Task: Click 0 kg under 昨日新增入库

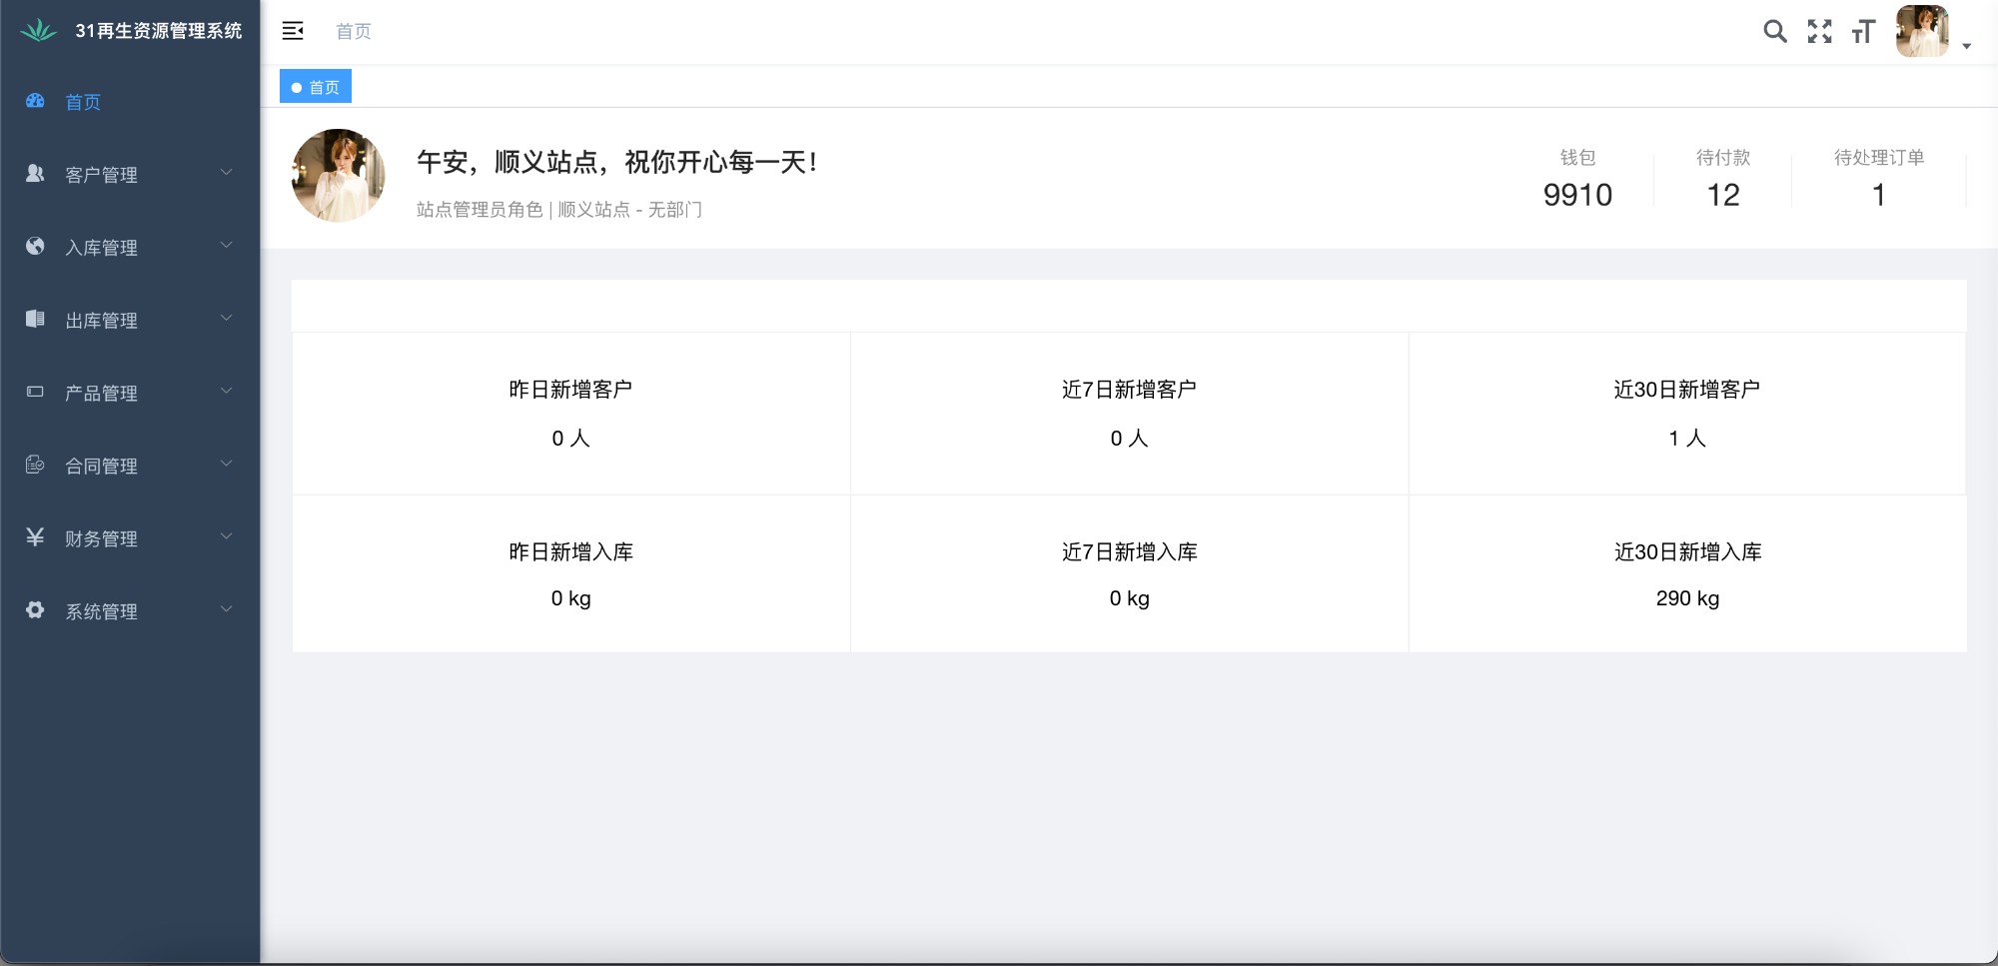Action: 570,598
